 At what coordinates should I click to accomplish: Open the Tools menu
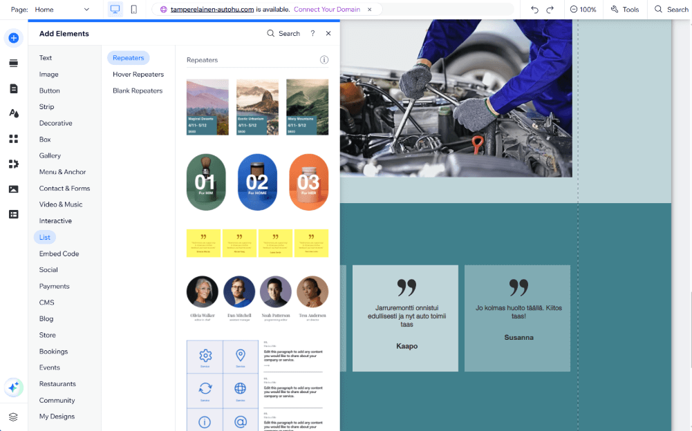[625, 10]
